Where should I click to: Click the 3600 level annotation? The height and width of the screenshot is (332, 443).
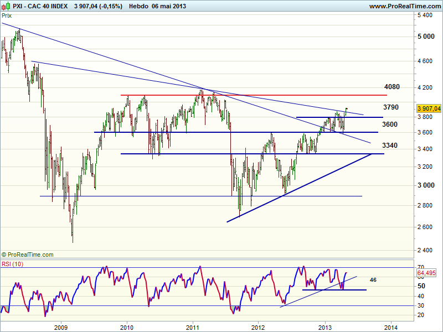click(390, 124)
